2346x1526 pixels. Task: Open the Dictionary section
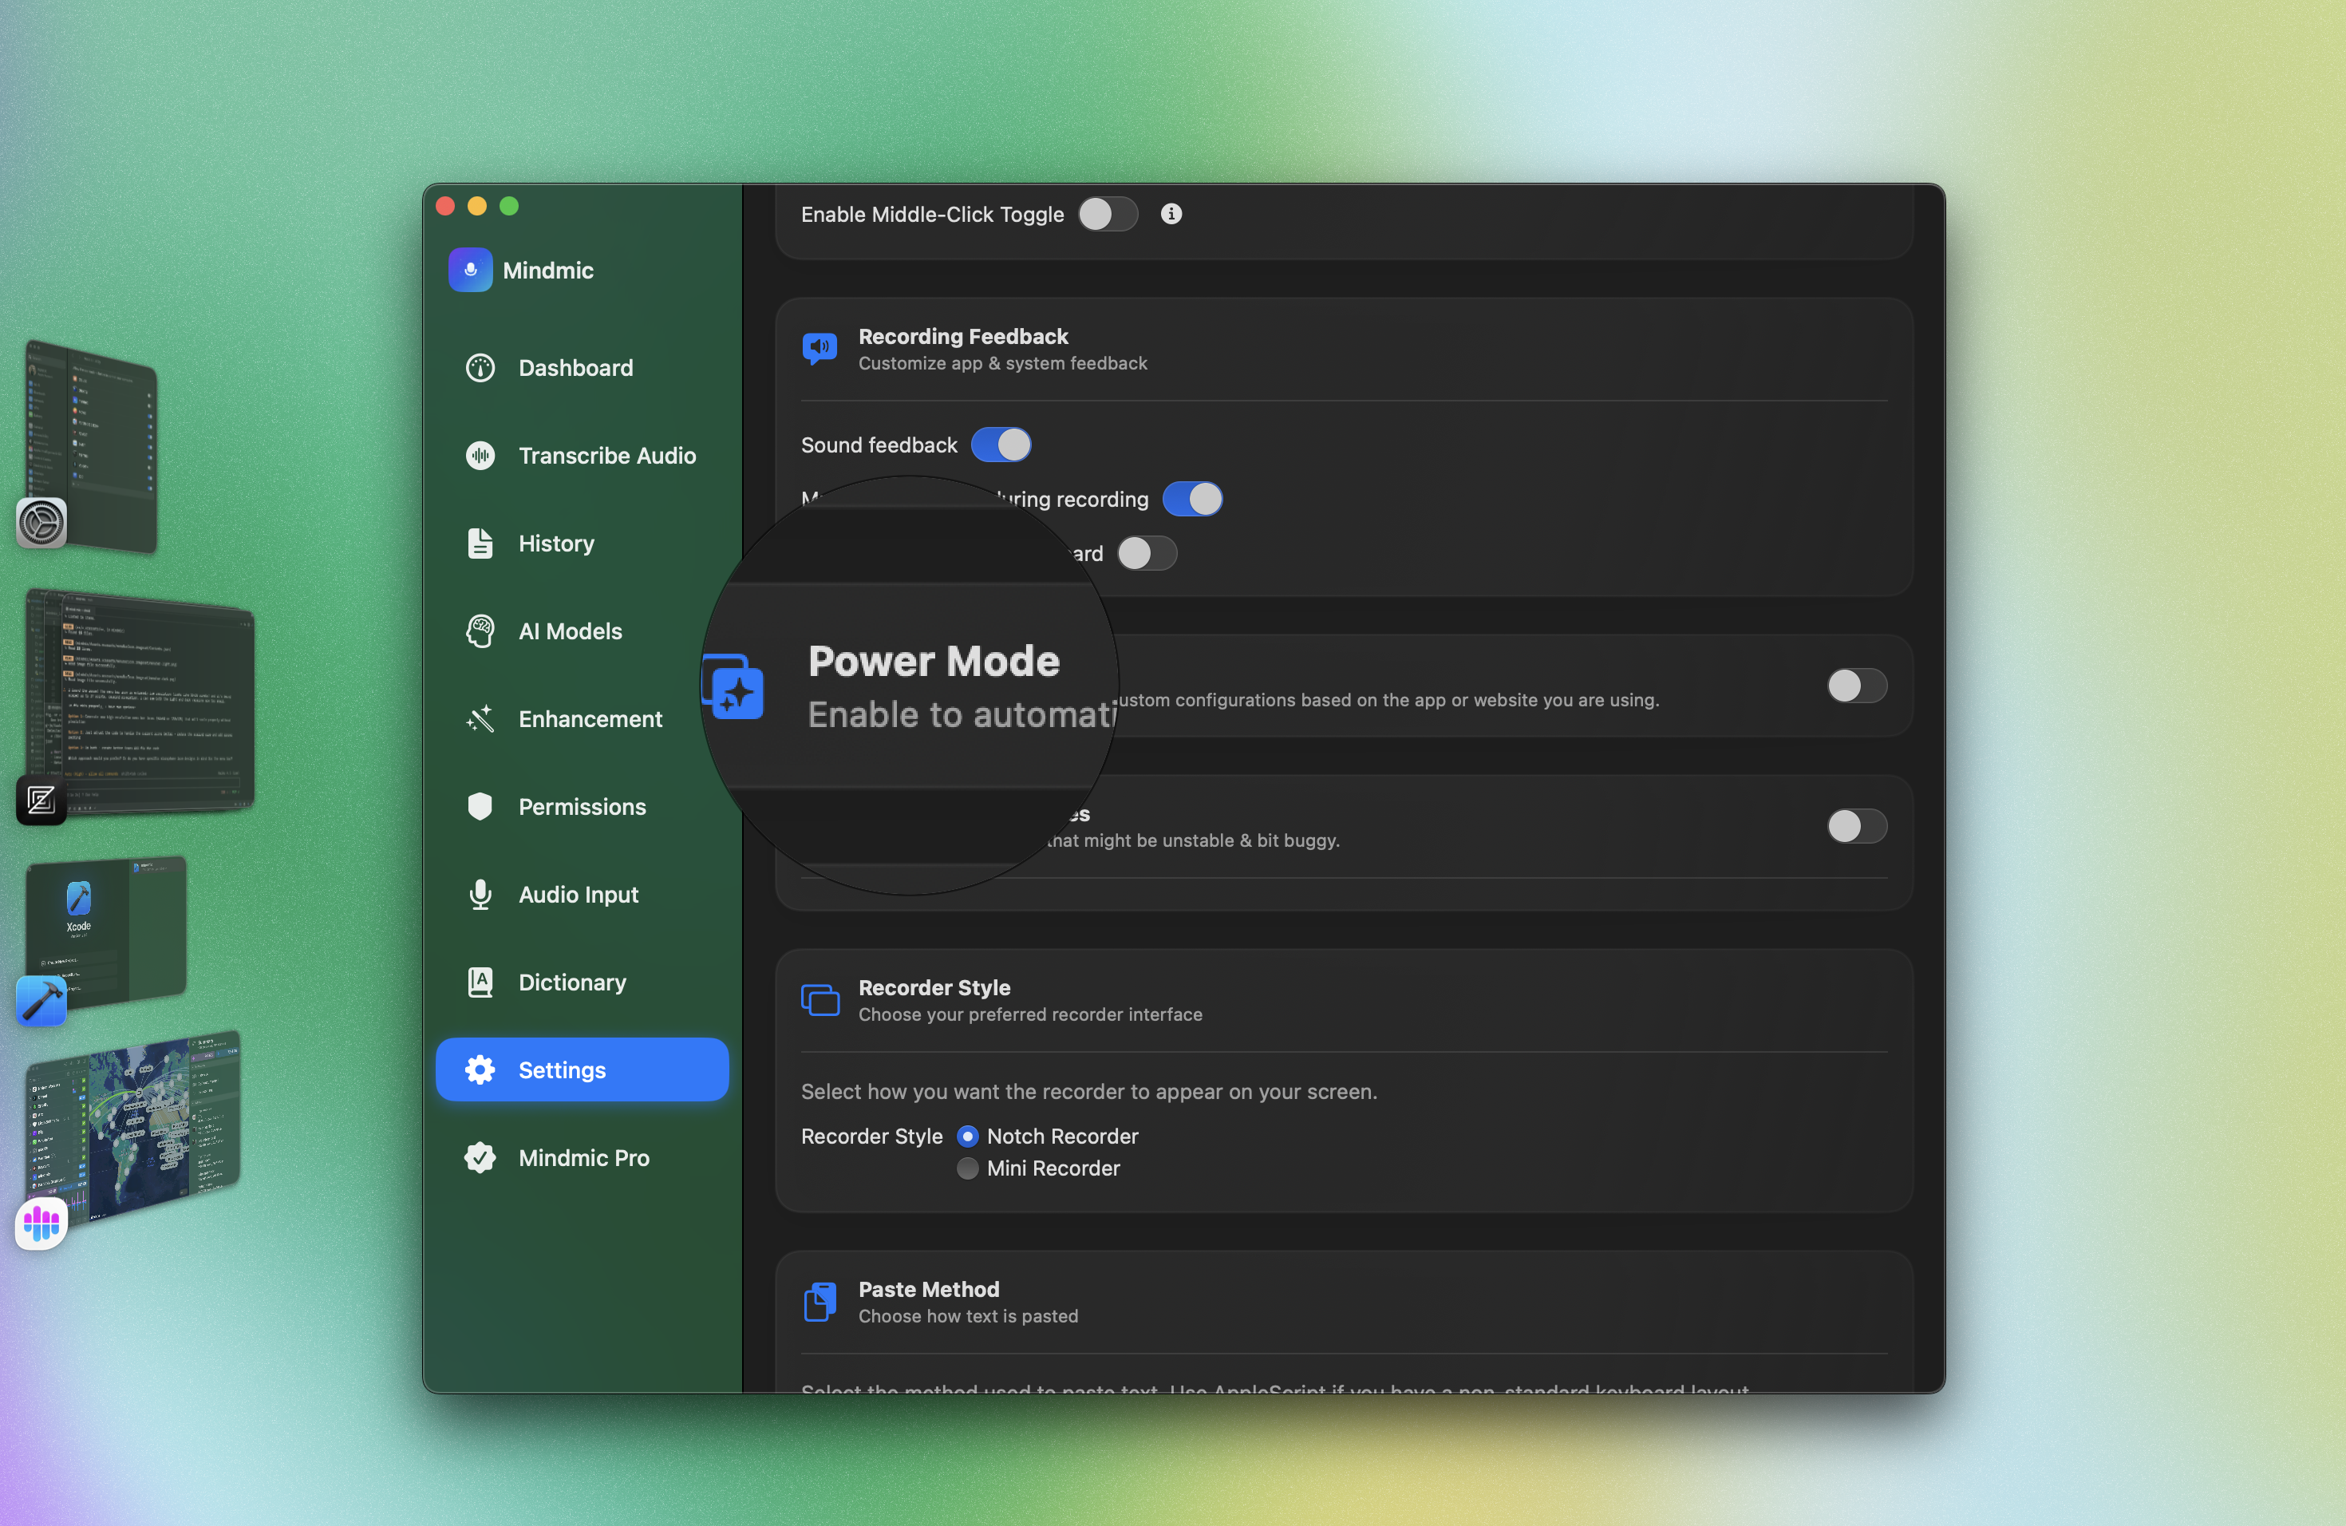pyautogui.click(x=571, y=982)
